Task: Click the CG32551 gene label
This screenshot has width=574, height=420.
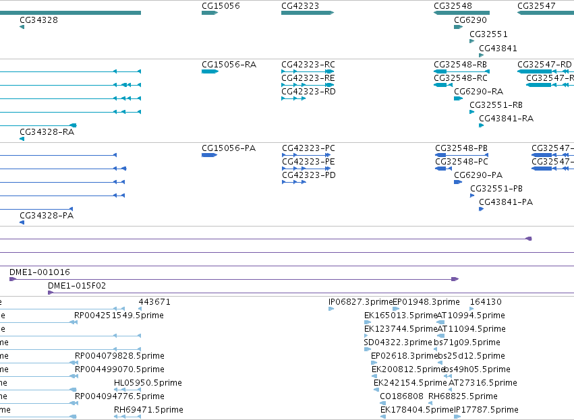Action: point(489,34)
